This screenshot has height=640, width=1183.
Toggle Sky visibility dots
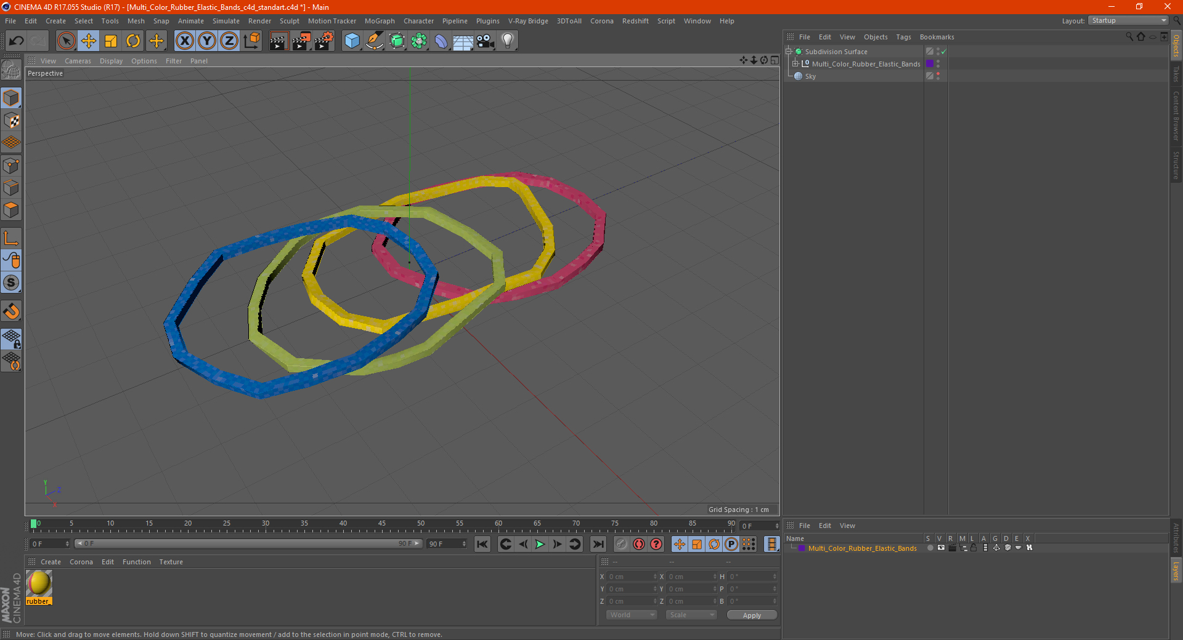(x=938, y=76)
